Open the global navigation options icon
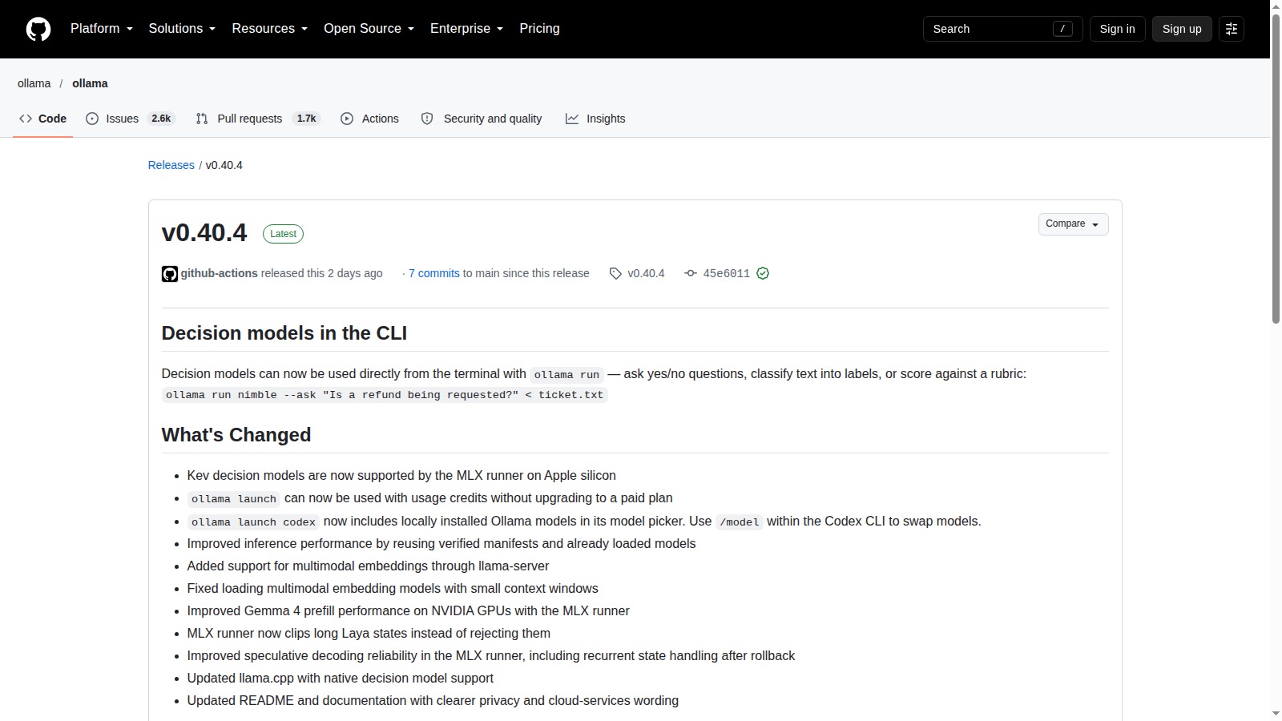The image size is (1282, 721). coord(1232,29)
